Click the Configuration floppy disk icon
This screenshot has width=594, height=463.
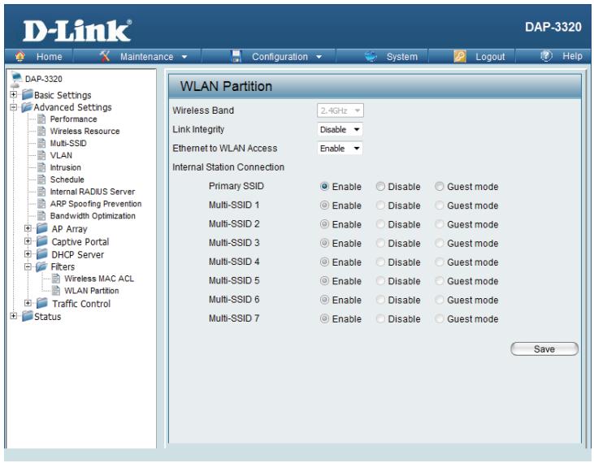coord(236,56)
